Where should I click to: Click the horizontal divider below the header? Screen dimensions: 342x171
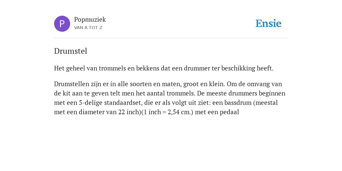click(x=171, y=38)
